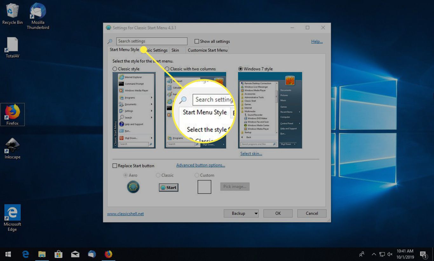Click the muted volume tray icon
Viewport: 434px width, 261px height.
coord(390,254)
